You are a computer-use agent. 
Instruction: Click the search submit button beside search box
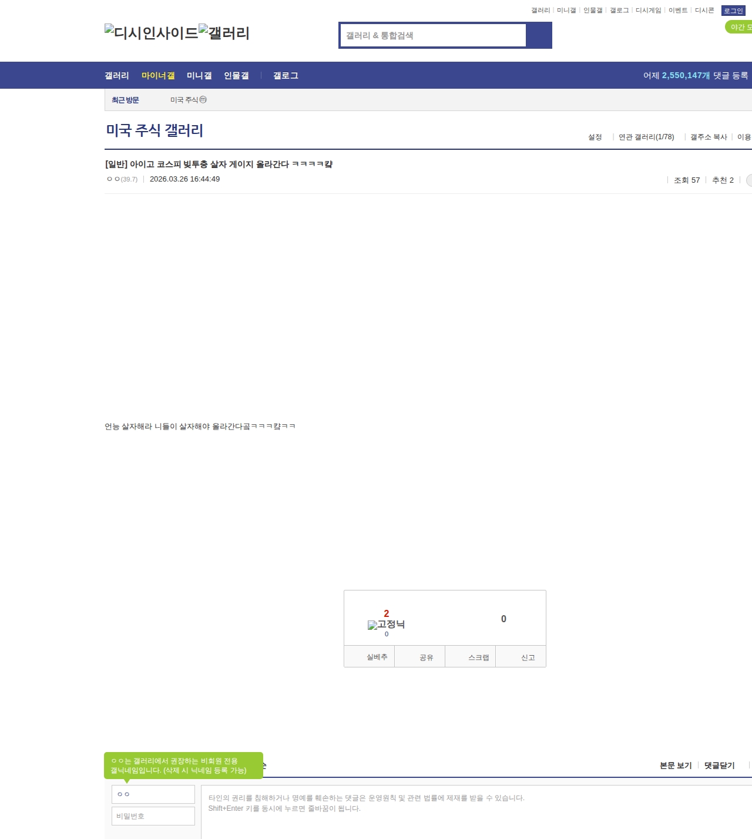(x=539, y=35)
